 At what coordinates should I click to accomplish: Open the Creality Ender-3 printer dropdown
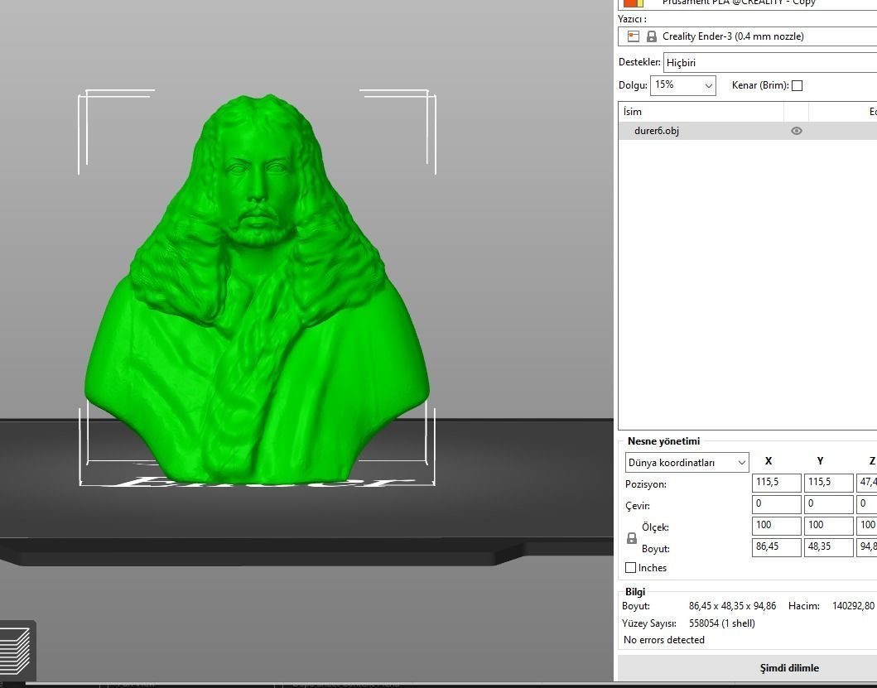coord(747,36)
